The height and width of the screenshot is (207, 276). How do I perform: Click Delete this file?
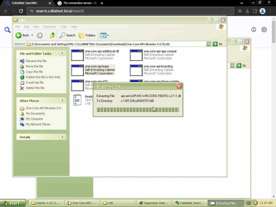coord(35,88)
